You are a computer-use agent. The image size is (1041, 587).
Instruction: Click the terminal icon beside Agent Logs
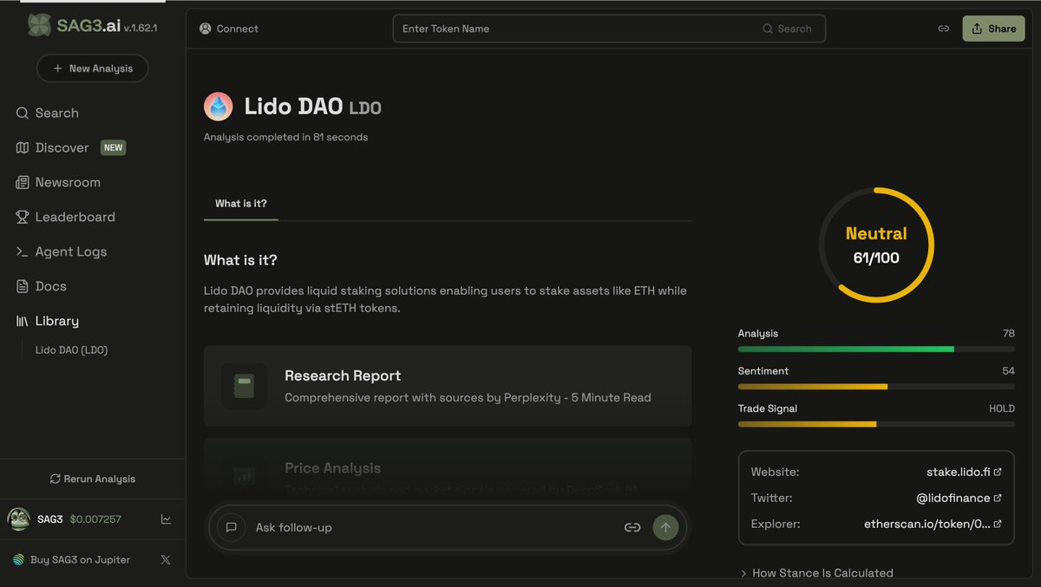(x=23, y=251)
